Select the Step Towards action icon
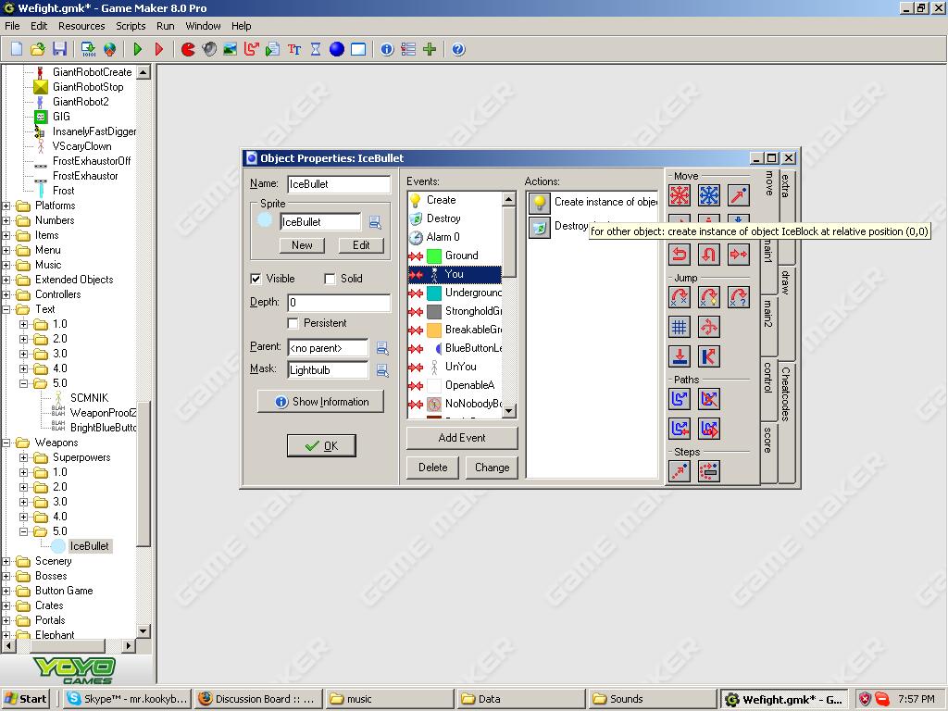Screen dimensions: 948x711 coord(680,471)
